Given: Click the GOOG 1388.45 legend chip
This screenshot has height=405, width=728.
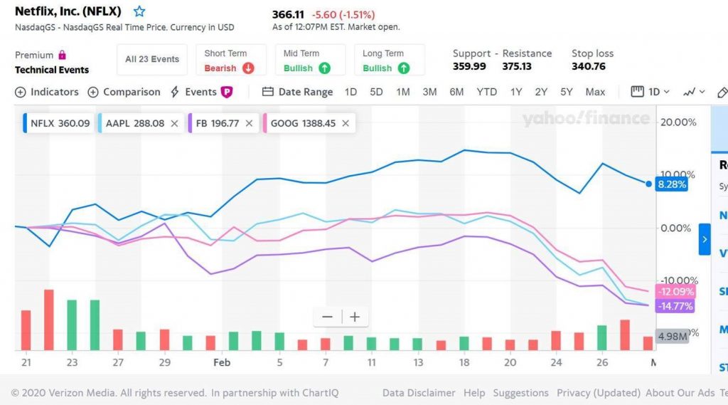Looking at the screenshot, I should pyautogui.click(x=309, y=123).
